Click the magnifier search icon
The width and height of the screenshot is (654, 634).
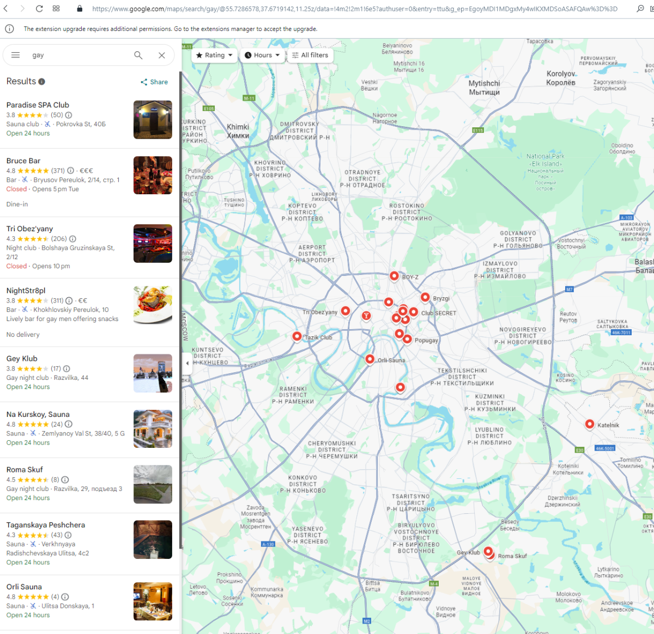point(138,55)
